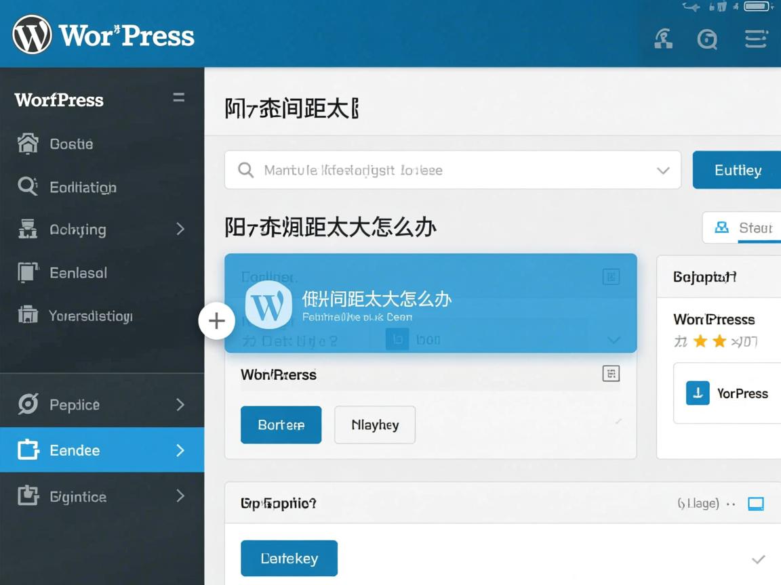Open the settings list icon in top bar

click(755, 39)
